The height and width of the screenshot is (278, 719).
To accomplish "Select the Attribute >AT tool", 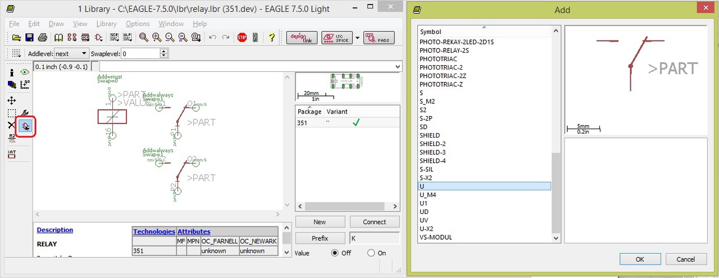I will tap(11, 154).
